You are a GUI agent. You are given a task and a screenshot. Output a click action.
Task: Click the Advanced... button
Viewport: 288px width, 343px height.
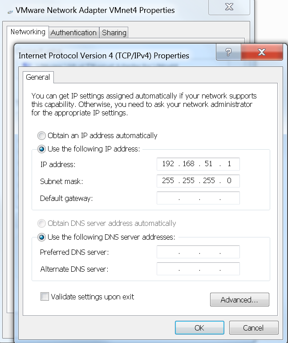pos(239,300)
